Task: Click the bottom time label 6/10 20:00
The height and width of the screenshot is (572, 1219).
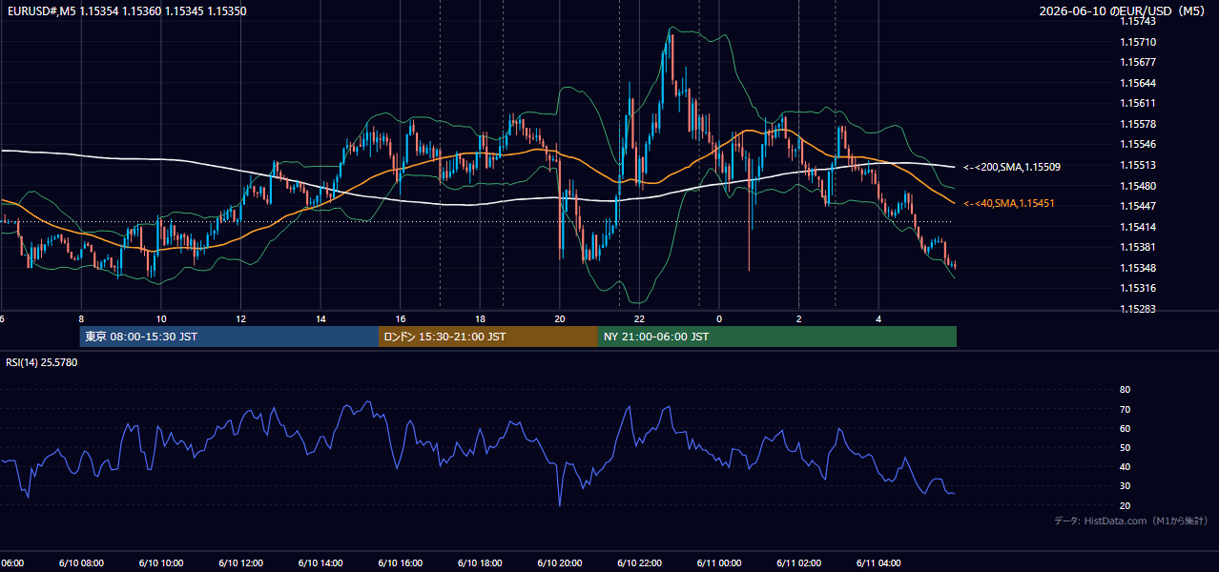Action: tap(560, 563)
